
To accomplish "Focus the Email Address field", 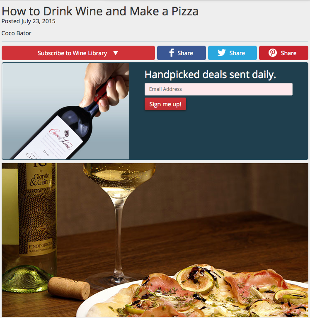I will pos(218,89).
